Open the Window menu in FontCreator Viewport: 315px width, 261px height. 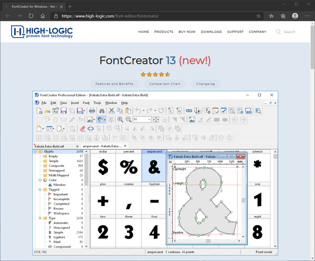tap(111, 103)
